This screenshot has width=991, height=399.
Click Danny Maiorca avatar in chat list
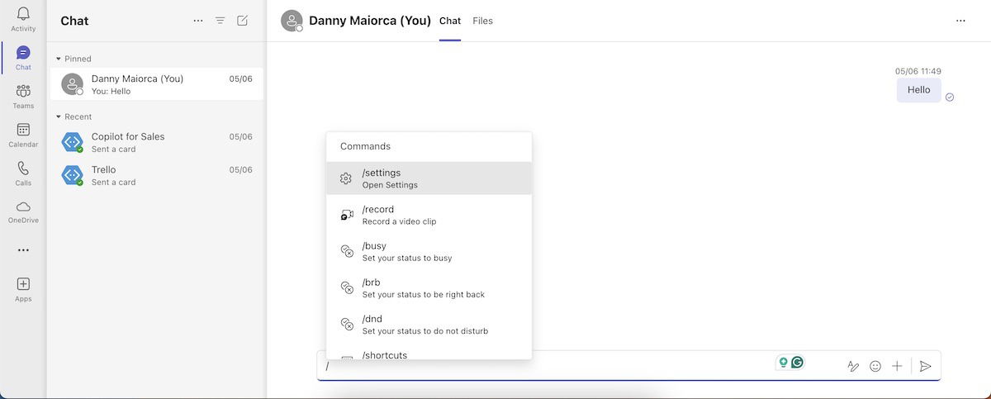pos(73,84)
